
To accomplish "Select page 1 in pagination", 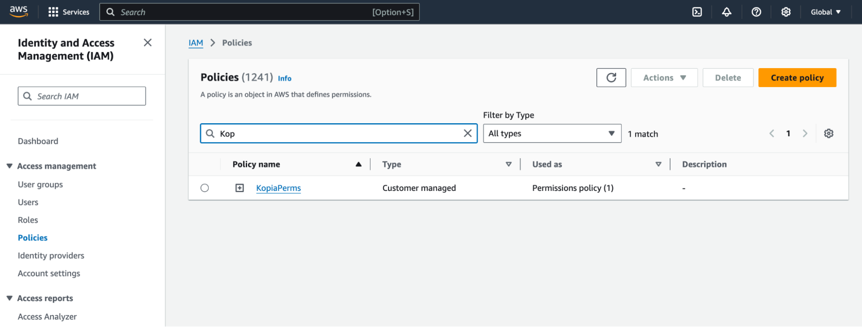I will click(x=788, y=134).
